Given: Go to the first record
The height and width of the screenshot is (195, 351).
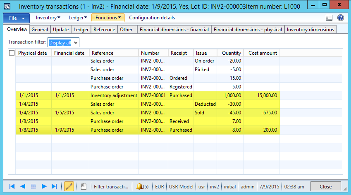Looking at the screenshot, I should pos(12,186).
